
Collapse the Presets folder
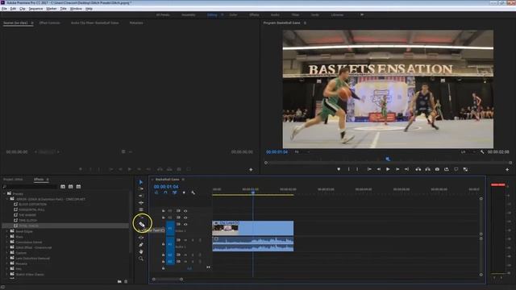(x=5, y=193)
